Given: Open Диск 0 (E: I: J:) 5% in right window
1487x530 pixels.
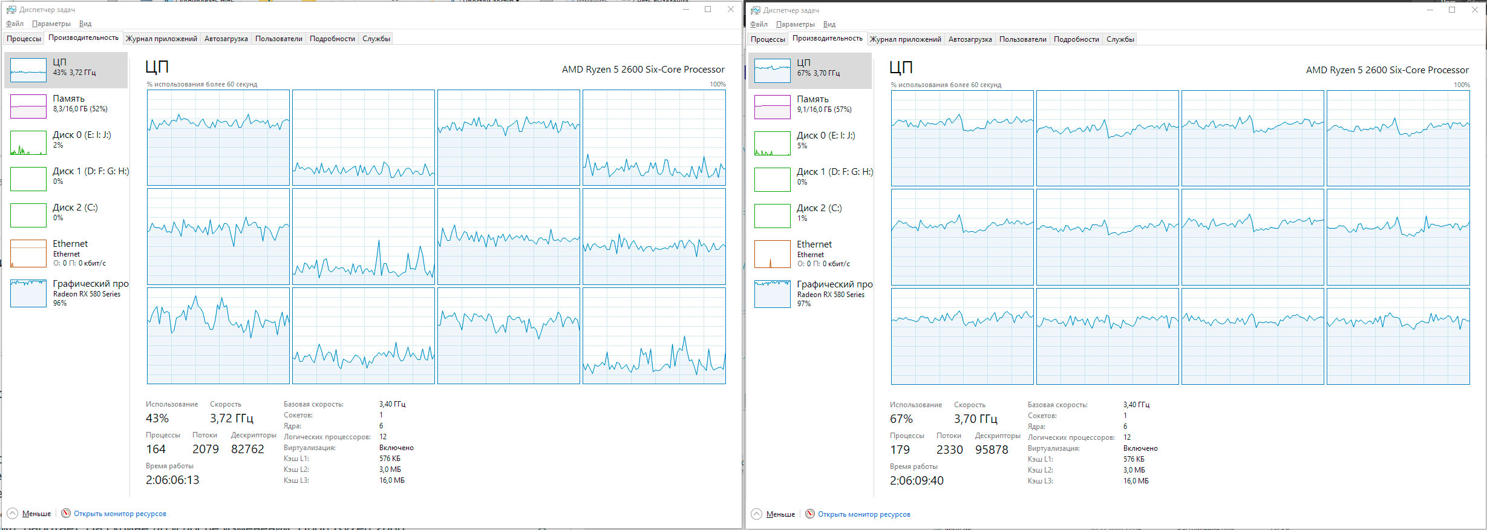Looking at the screenshot, I should point(810,143).
